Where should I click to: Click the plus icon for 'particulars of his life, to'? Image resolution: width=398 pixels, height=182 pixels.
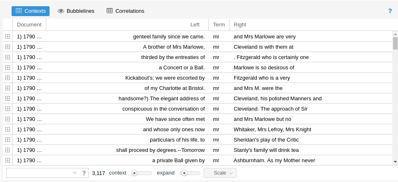pos(7,139)
